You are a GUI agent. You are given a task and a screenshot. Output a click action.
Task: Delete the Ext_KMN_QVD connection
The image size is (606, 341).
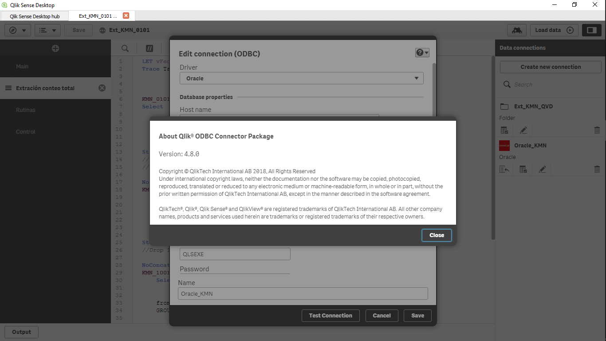[597, 130]
